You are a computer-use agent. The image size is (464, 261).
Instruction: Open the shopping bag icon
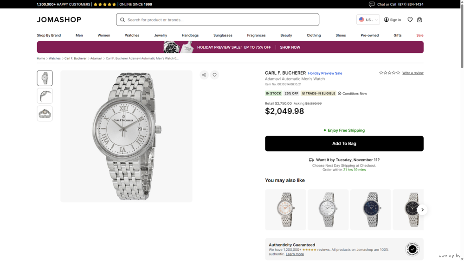pyautogui.click(x=419, y=20)
